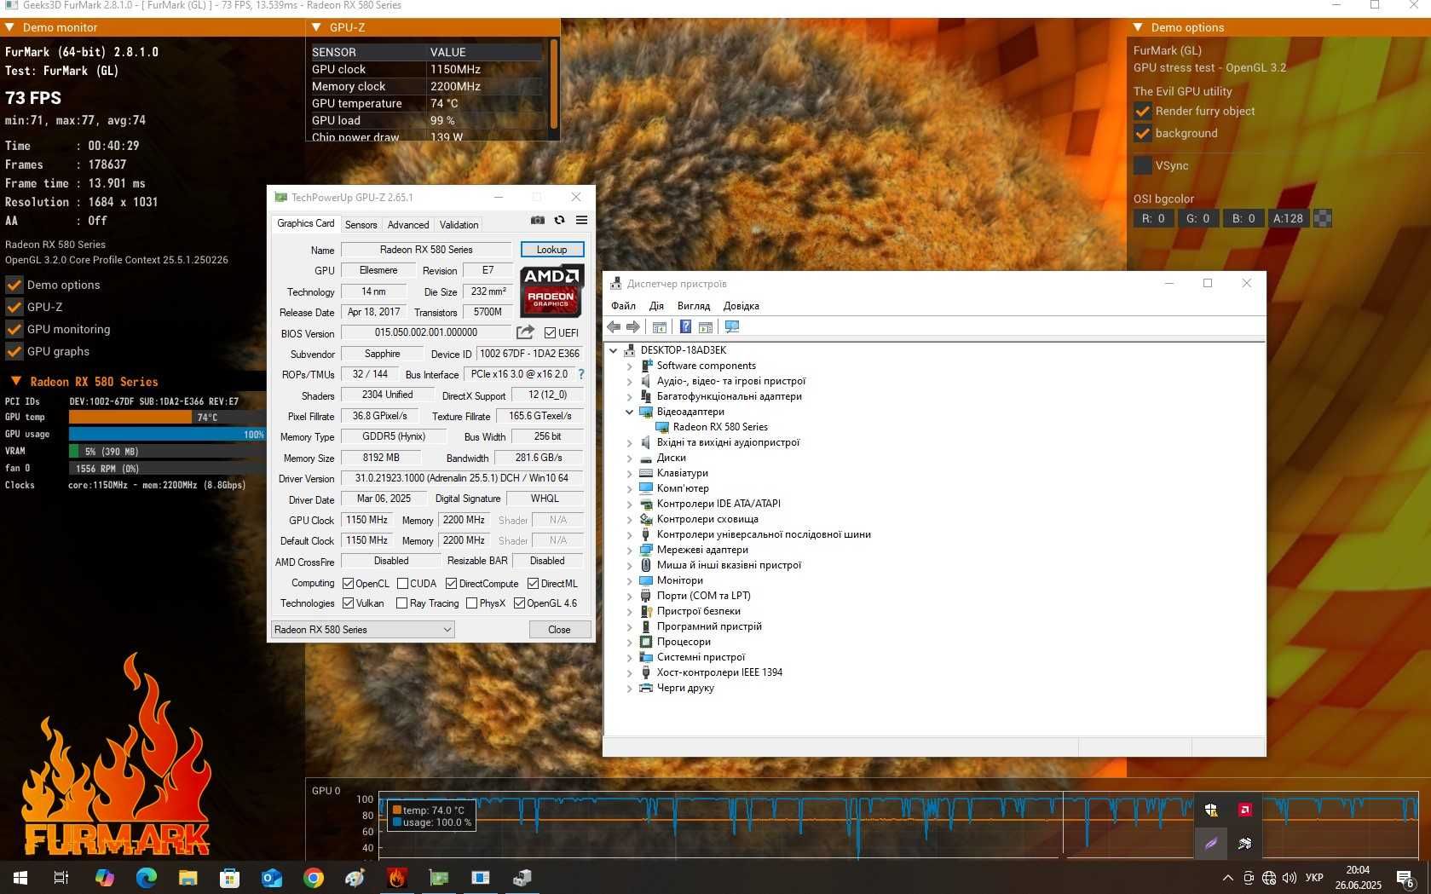Image resolution: width=1431 pixels, height=894 pixels.
Task: Open Microsoft Edge from the taskbar
Action: (147, 877)
